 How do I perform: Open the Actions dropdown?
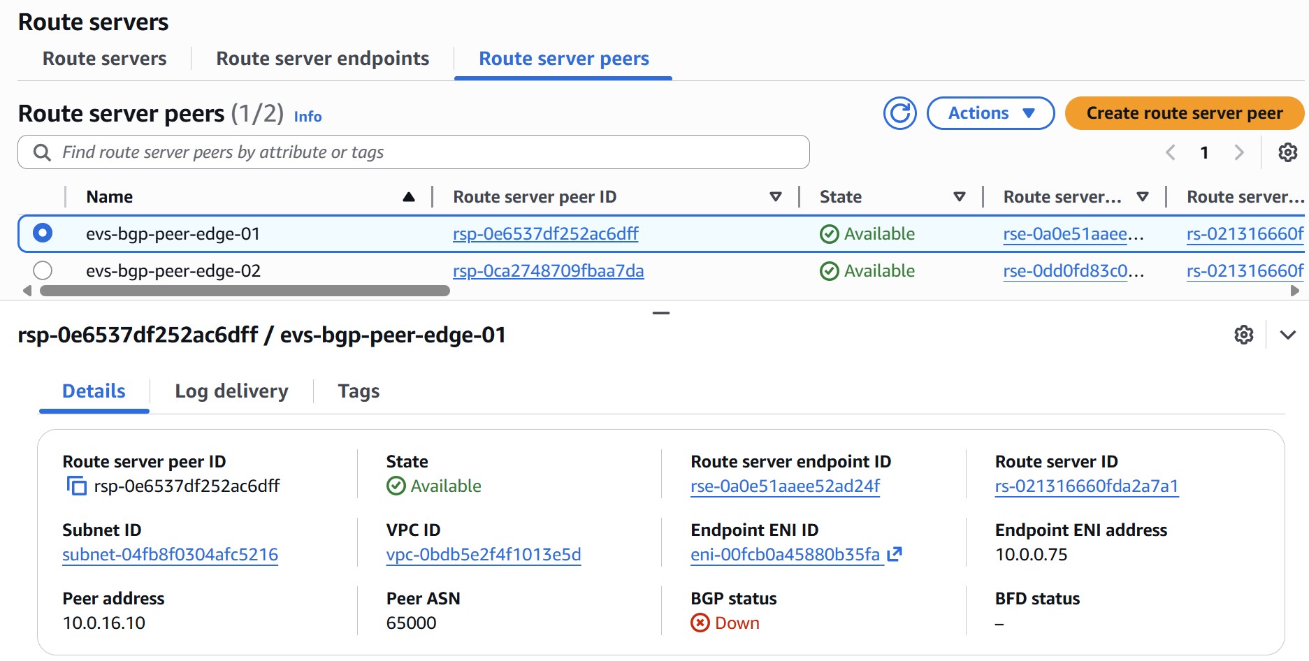[990, 112]
